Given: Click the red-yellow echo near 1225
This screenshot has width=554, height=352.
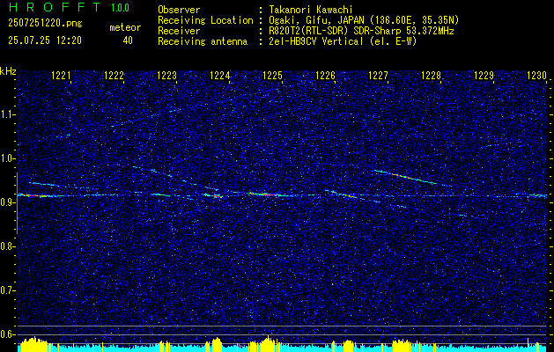Looking at the screenshot, I should pyautogui.click(x=266, y=194).
